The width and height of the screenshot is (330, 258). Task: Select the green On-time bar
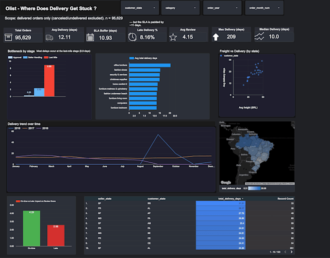tap(32, 228)
